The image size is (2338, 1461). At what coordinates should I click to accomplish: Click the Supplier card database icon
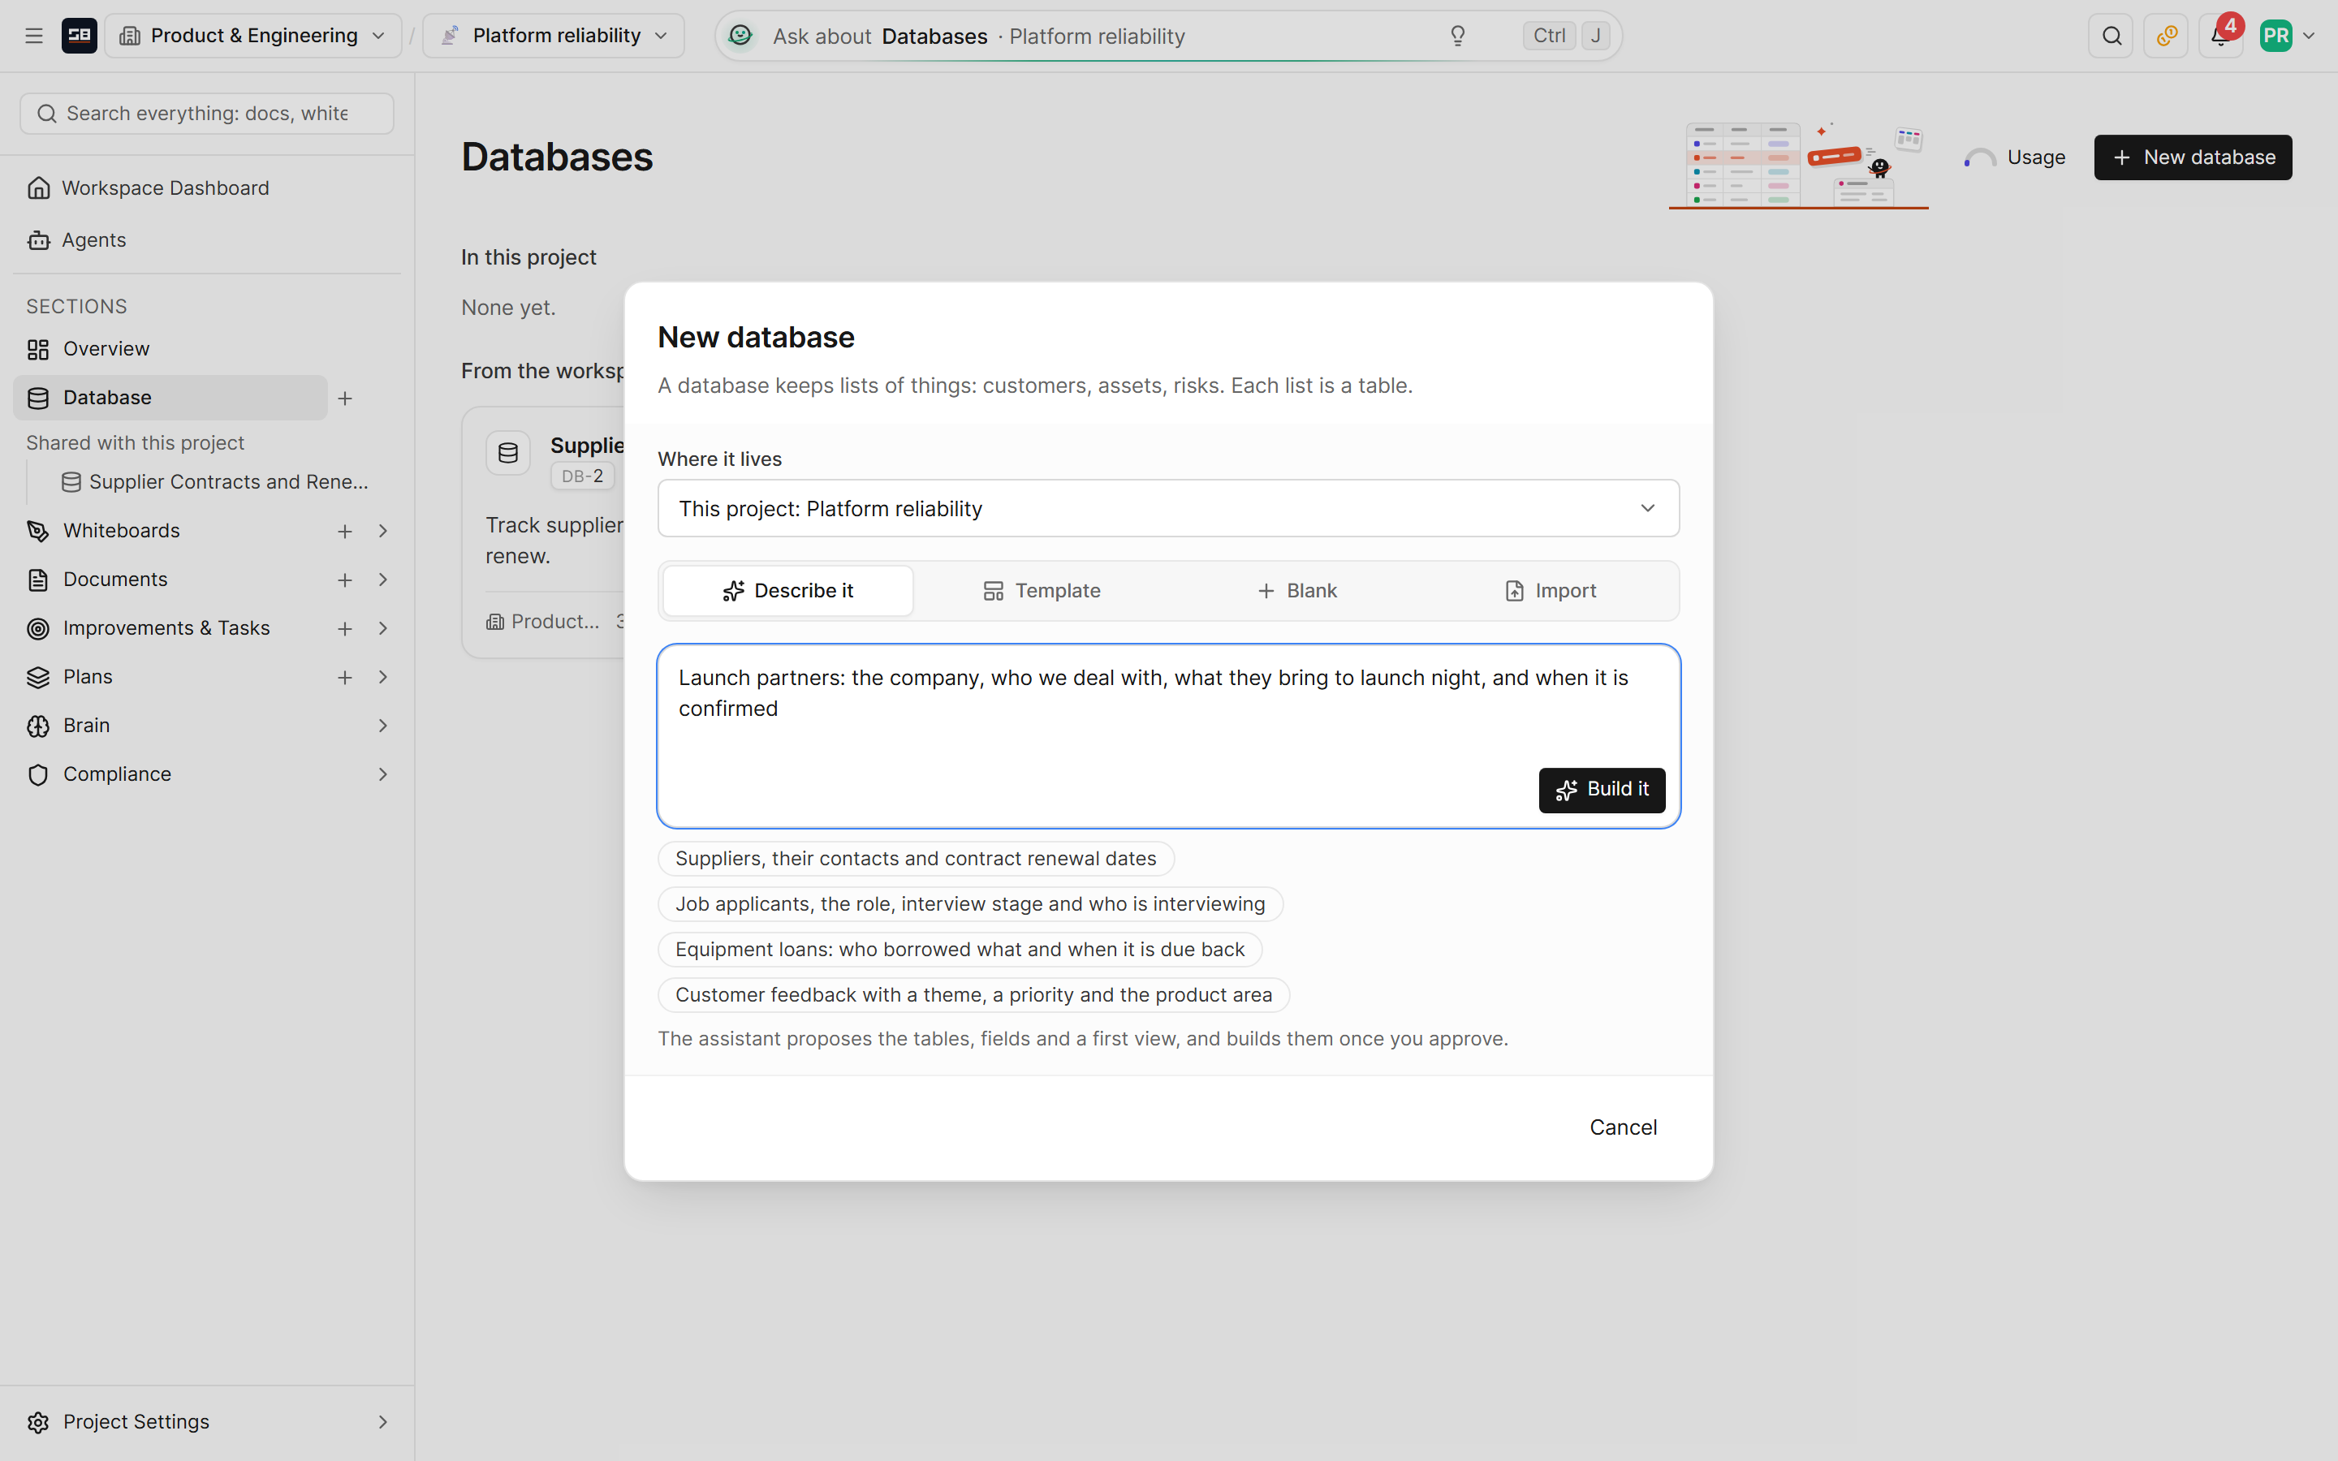[508, 452]
